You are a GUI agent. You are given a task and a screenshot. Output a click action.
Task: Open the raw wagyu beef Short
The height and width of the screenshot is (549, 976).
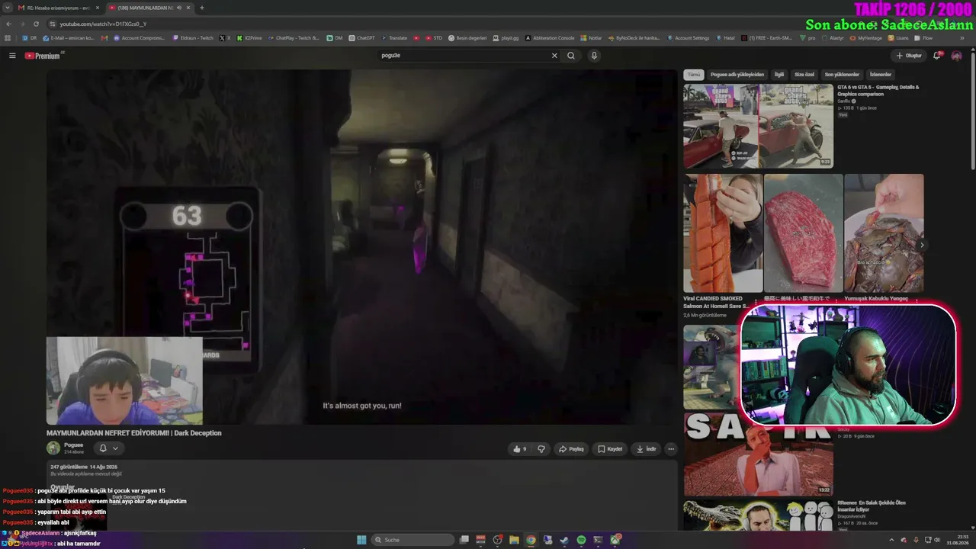pyautogui.click(x=804, y=233)
